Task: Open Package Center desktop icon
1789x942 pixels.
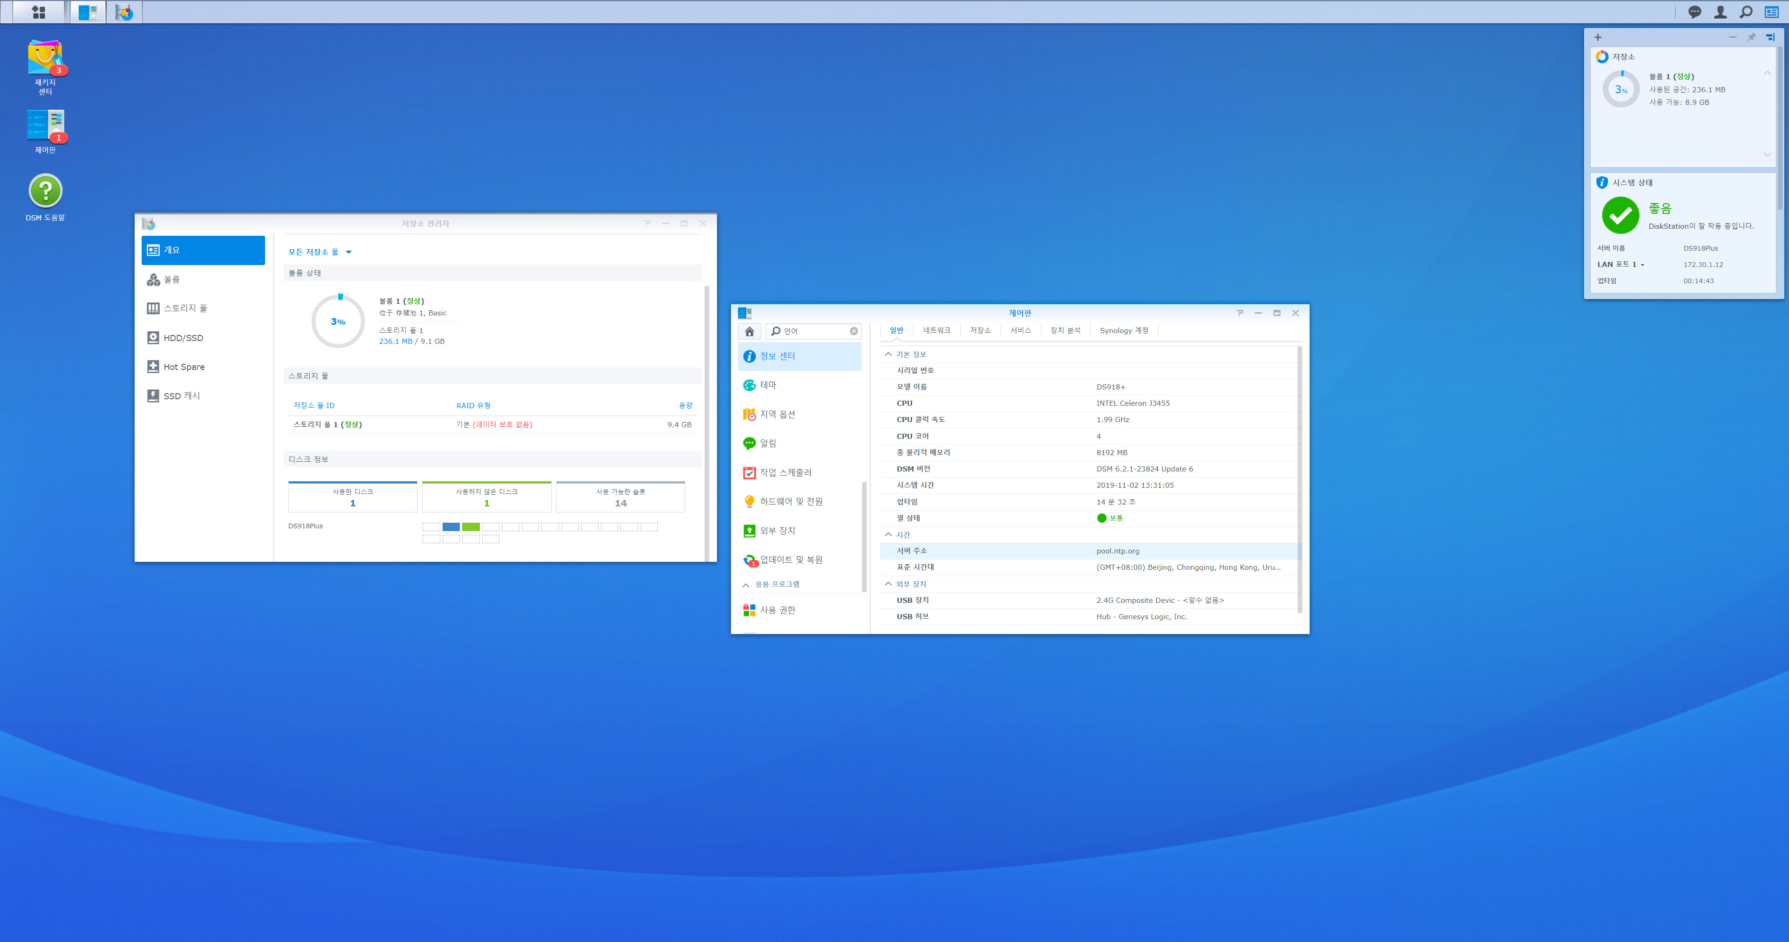Action: point(45,58)
